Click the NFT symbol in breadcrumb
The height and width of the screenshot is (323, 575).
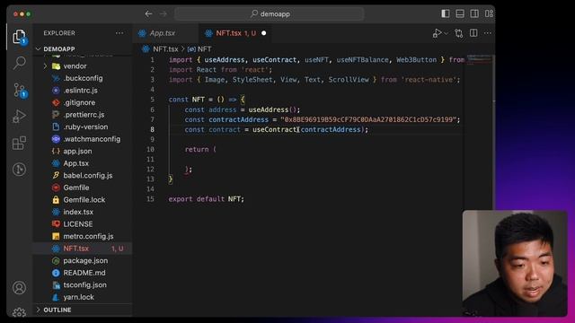coord(204,49)
